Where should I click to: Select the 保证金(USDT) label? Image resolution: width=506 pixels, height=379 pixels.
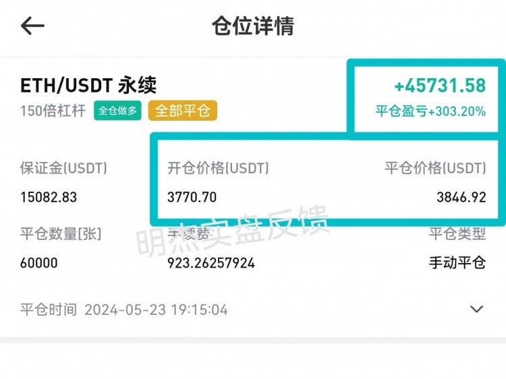point(63,168)
